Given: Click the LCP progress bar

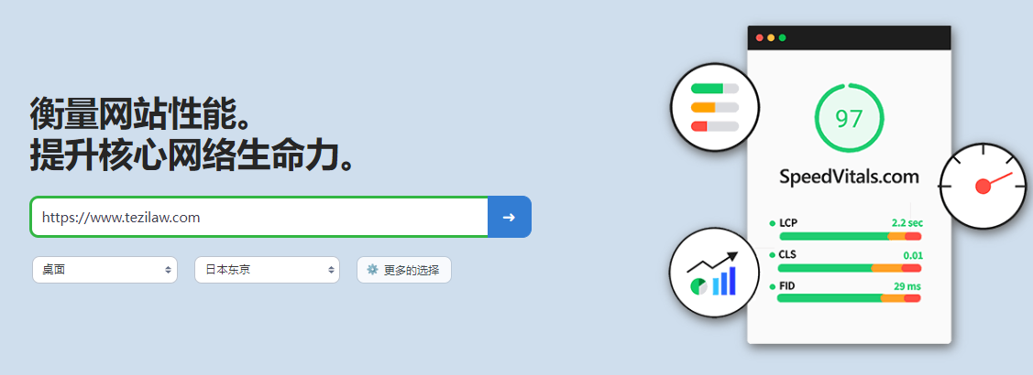Looking at the screenshot, I should click(850, 236).
